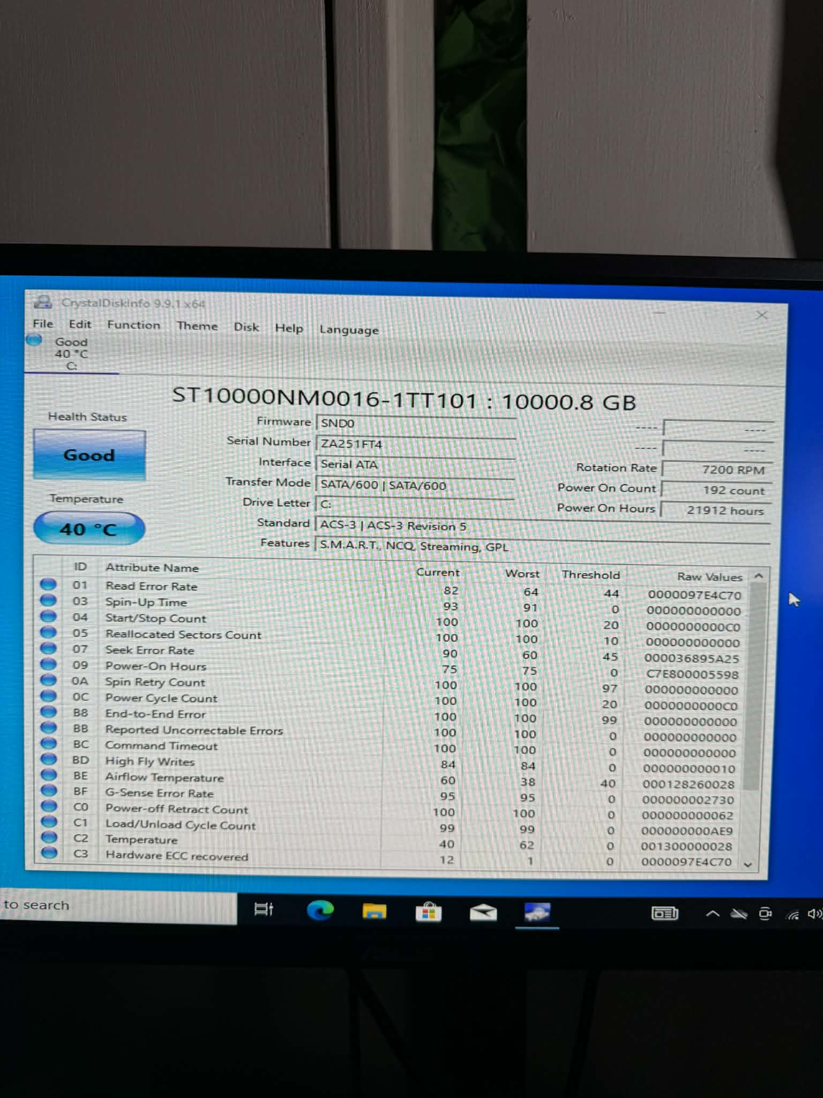Click the Current column header
The height and width of the screenshot is (1098, 823).
pos(438,572)
